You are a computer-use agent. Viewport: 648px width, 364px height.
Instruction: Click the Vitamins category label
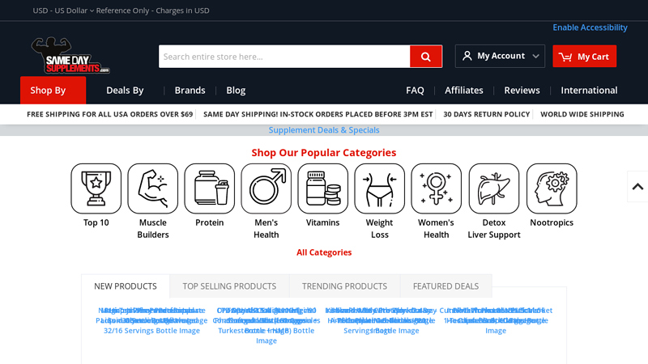point(322,222)
